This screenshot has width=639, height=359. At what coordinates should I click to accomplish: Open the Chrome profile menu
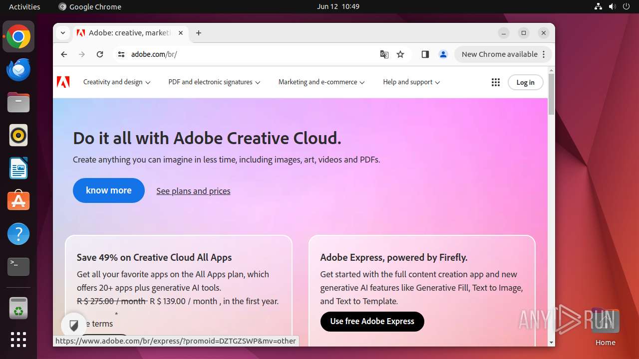pos(443,54)
